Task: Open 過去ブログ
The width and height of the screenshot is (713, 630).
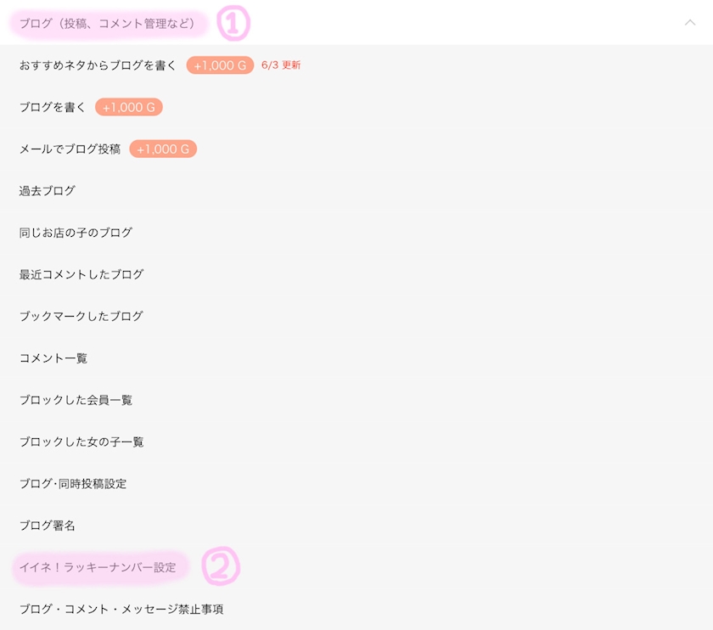Action: coord(48,190)
